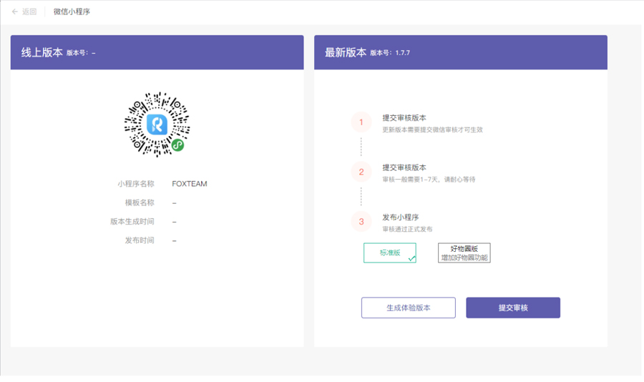Viewport: 644px width, 382px height.
Task: Click the blue R logo inside the QR code
Action: pos(157,124)
